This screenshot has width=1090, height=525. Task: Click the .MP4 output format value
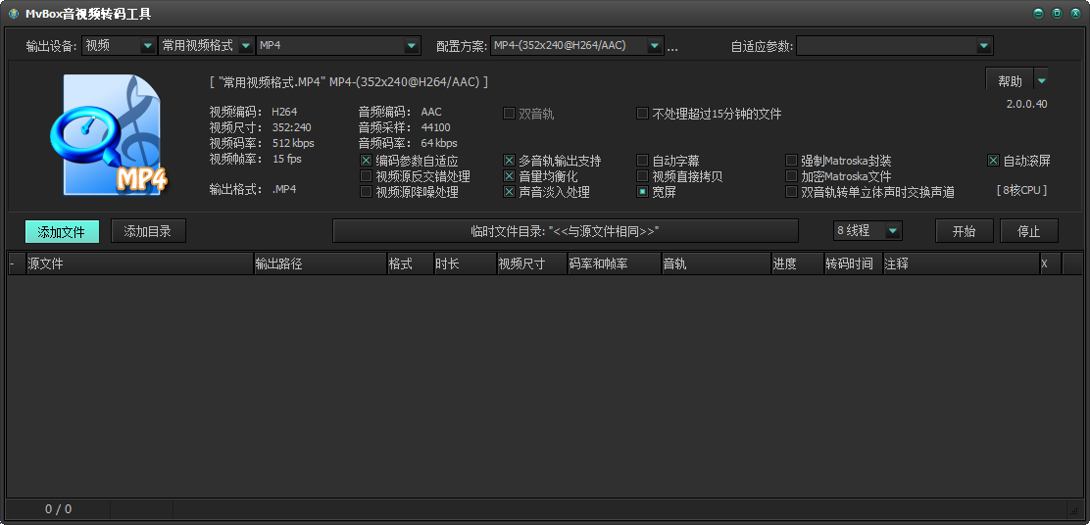(x=283, y=189)
